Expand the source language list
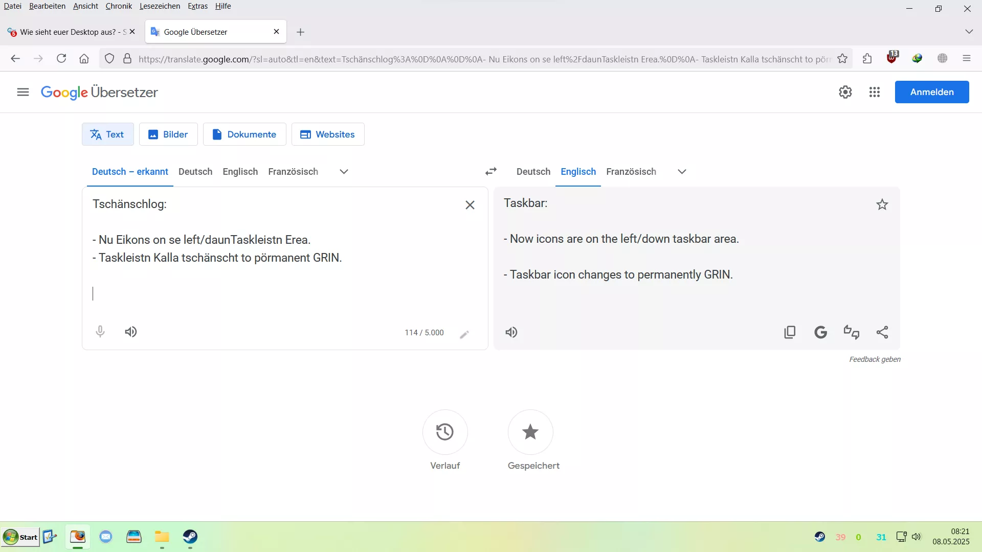 344,172
